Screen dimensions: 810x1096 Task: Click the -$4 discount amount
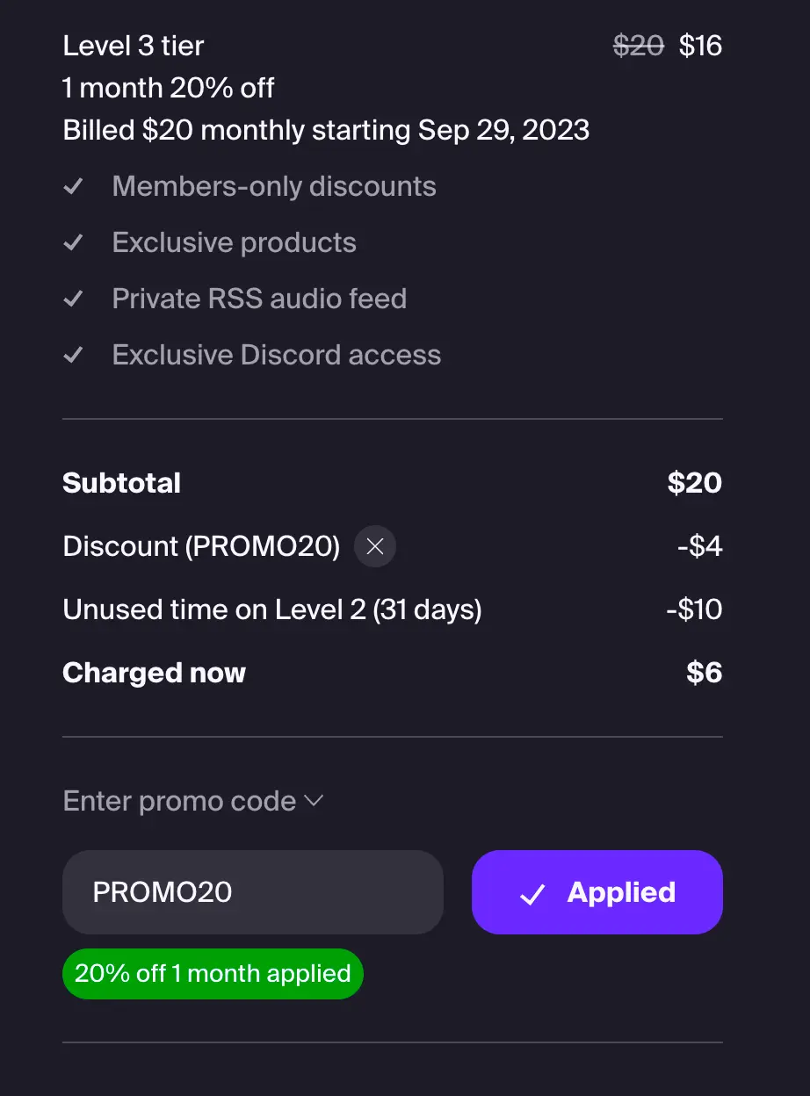click(x=699, y=546)
